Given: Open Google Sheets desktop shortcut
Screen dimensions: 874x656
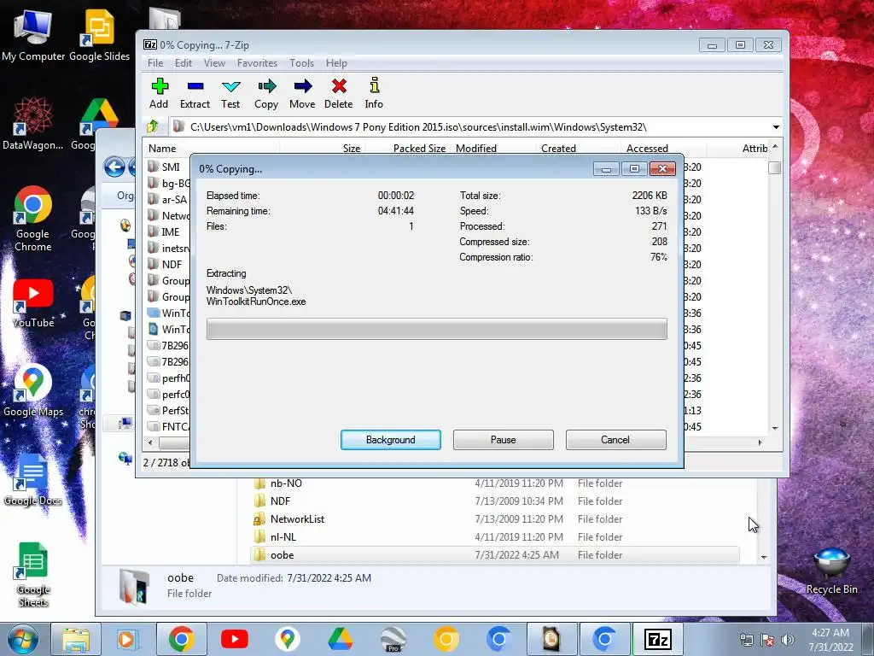Looking at the screenshot, I should (33, 575).
